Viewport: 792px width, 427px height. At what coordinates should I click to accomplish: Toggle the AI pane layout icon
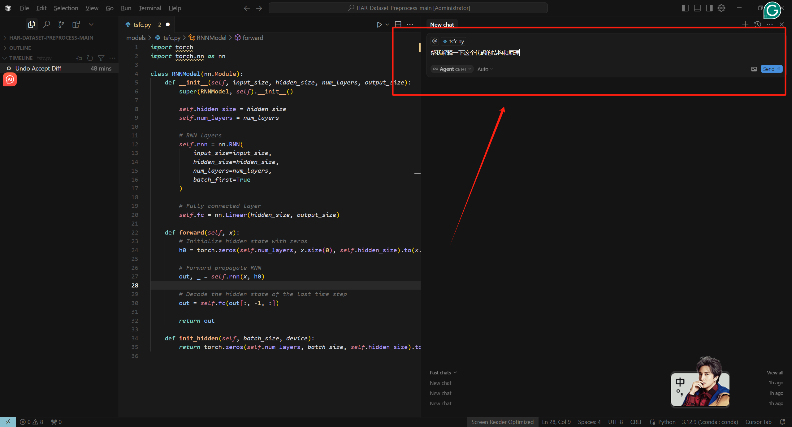pos(709,8)
